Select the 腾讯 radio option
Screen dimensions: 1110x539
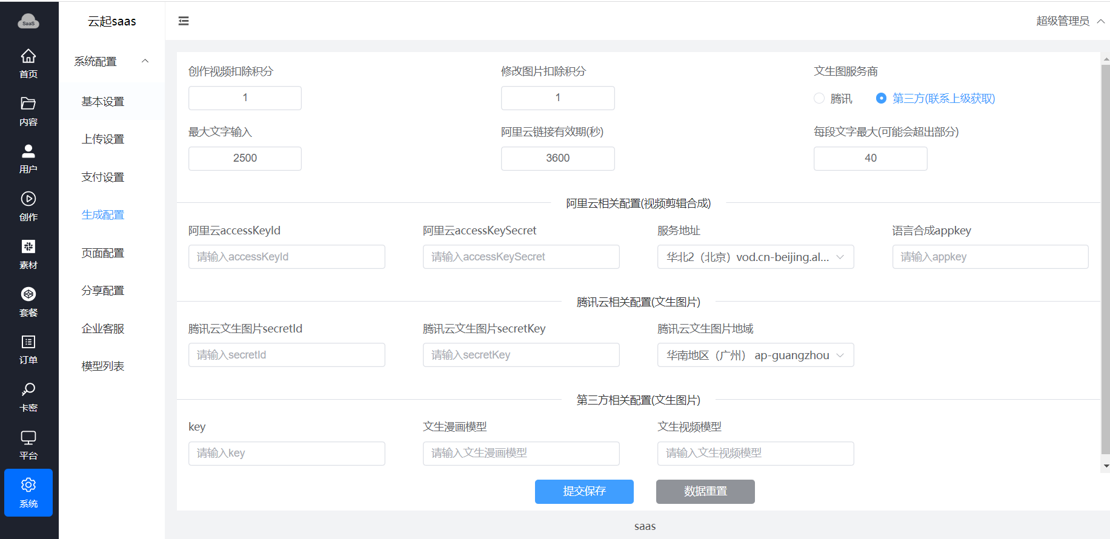833,98
